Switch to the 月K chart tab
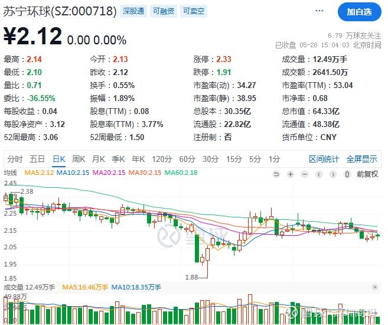This screenshot has width=388, height=325. click(x=98, y=159)
